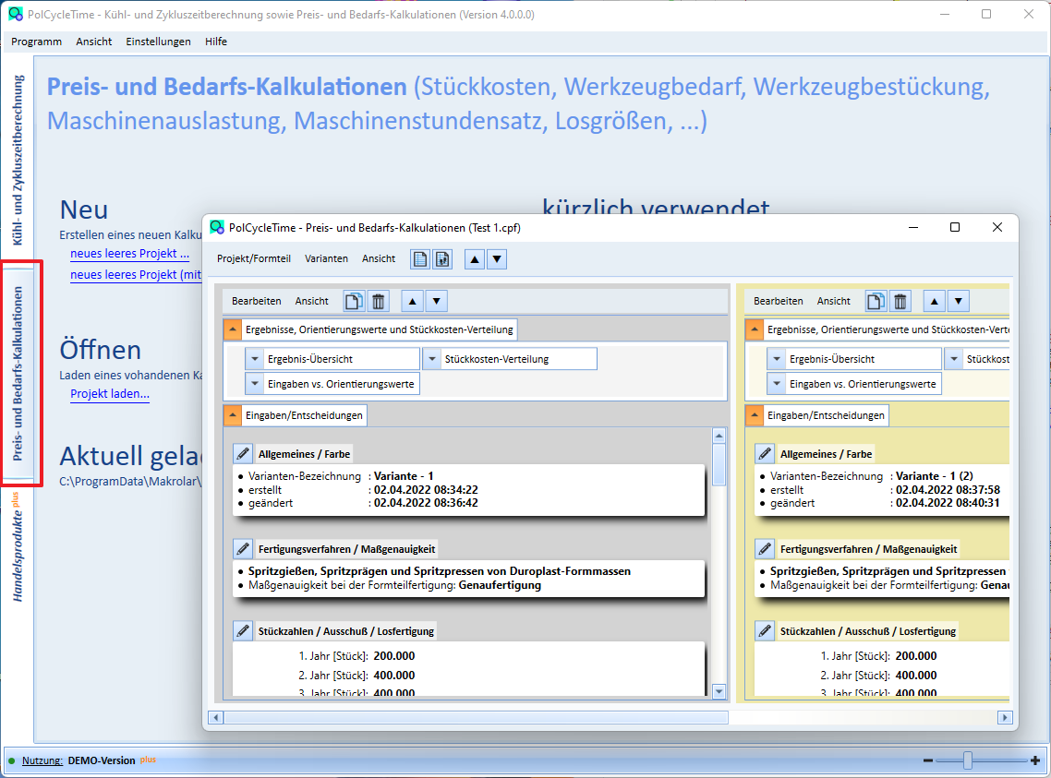Maximize the Preis- und Bedarfs-Kalkulationen window
1051x778 pixels.
(955, 228)
